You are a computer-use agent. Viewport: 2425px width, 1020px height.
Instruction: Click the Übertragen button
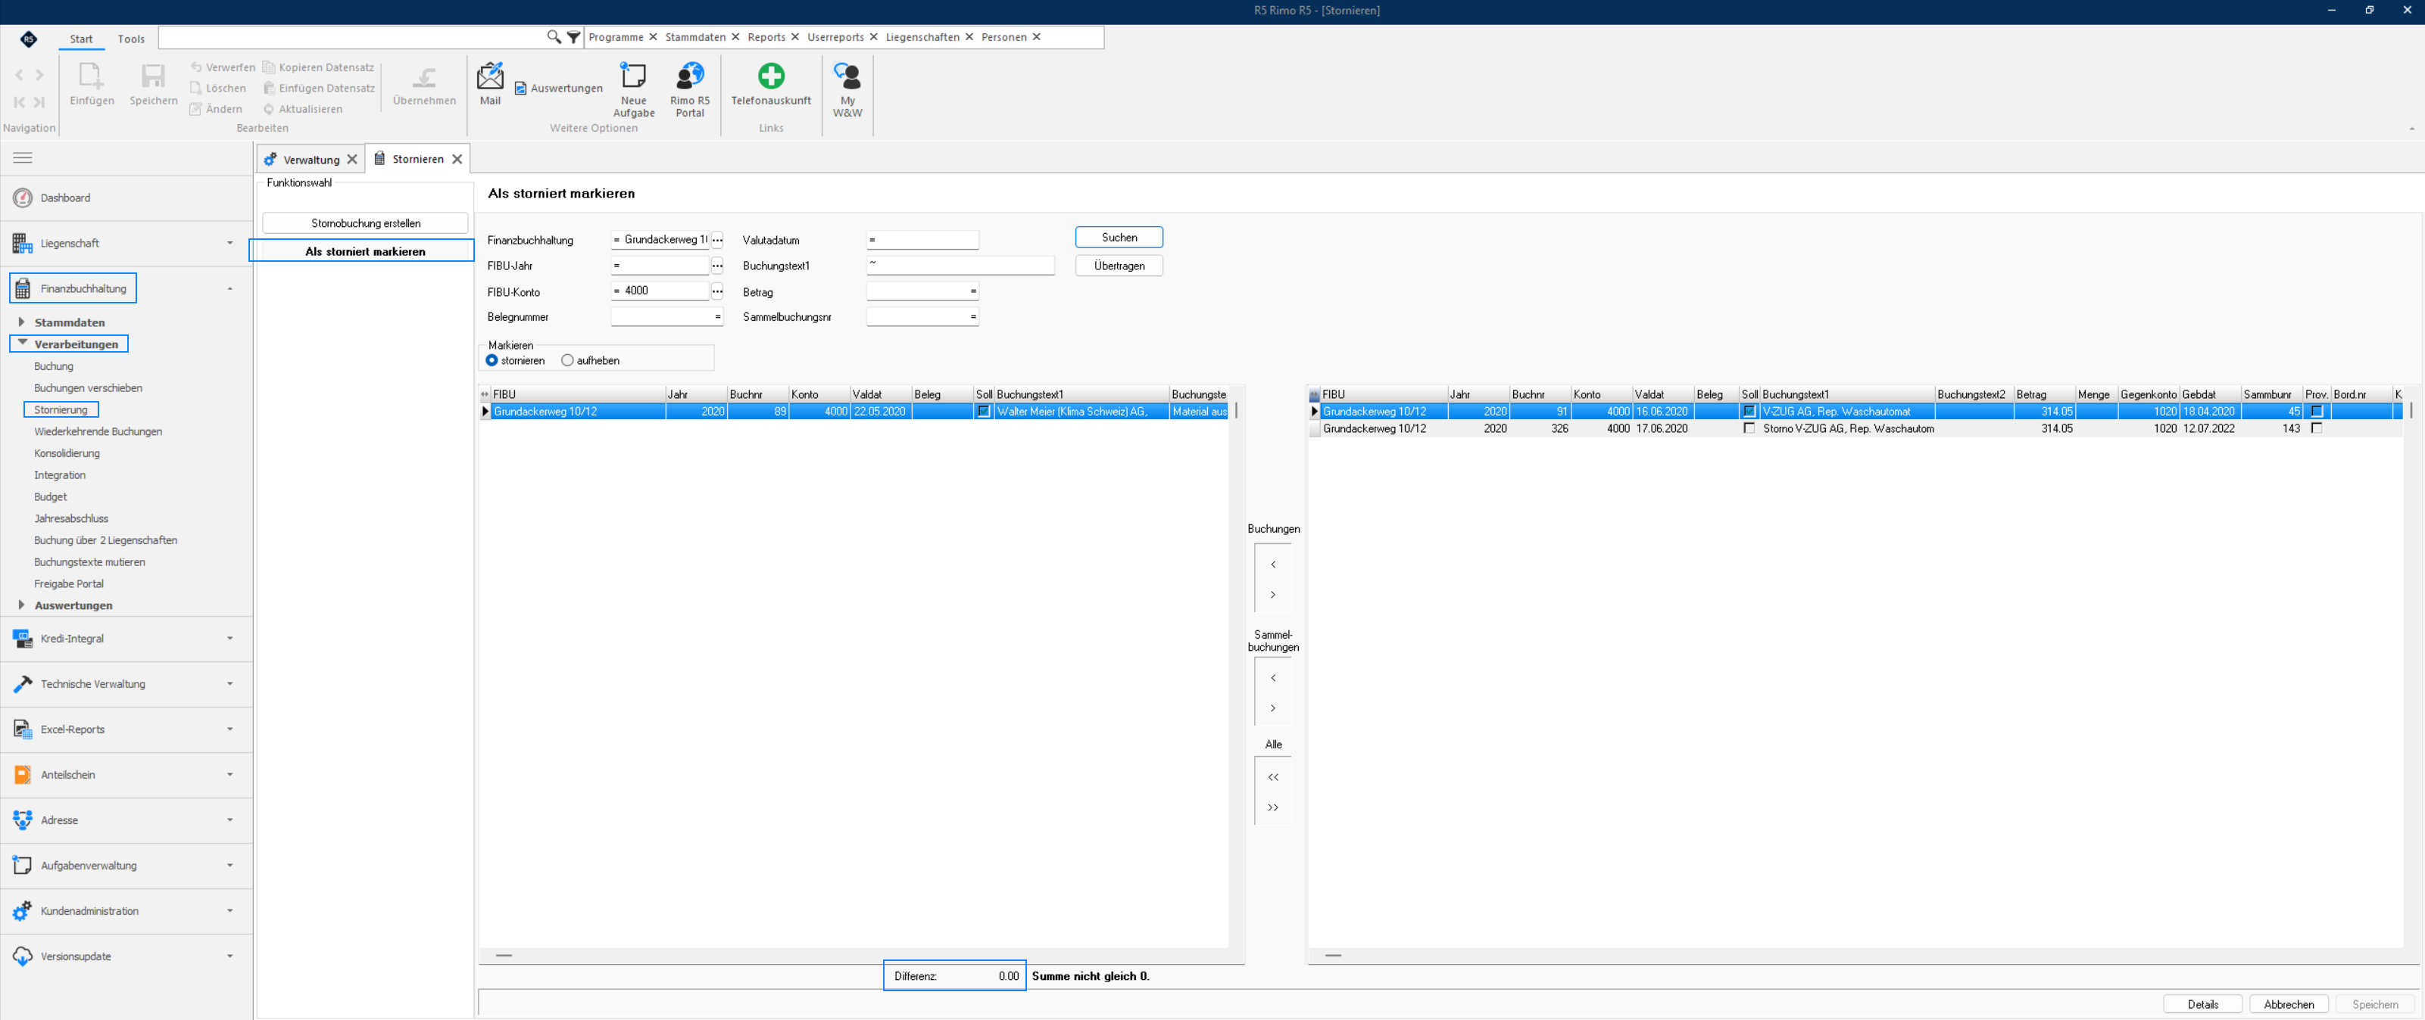(1119, 266)
